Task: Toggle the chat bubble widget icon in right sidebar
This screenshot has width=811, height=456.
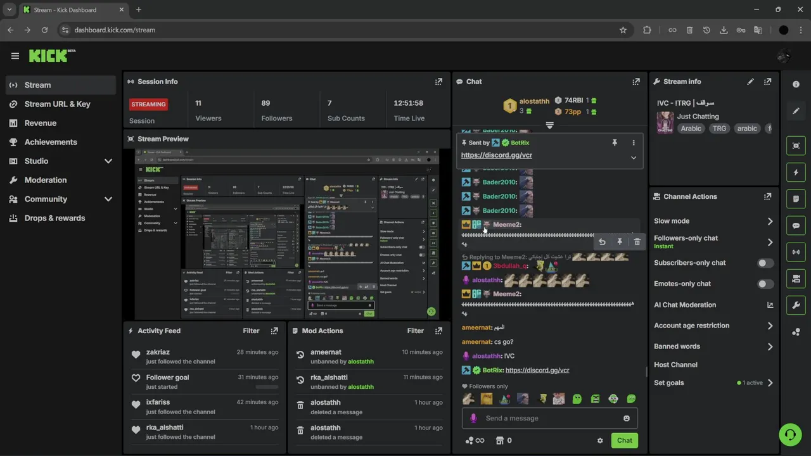Action: (796, 225)
